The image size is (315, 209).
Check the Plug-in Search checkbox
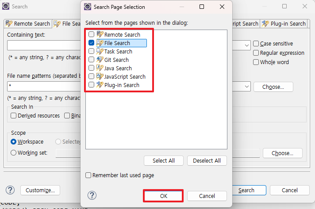[92, 85]
